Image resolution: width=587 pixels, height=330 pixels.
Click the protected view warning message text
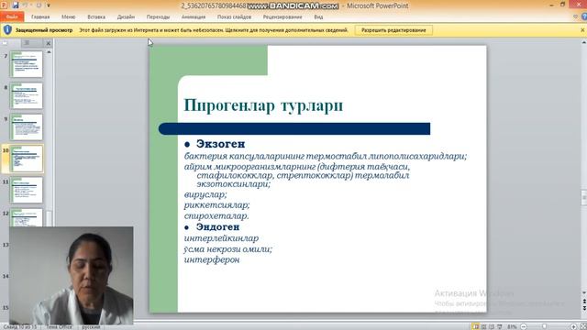pos(214,30)
